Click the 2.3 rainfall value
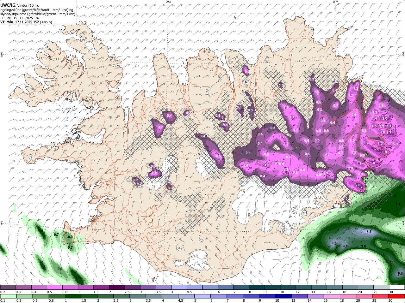This screenshot has height=303, width=405. (x=392, y=261)
